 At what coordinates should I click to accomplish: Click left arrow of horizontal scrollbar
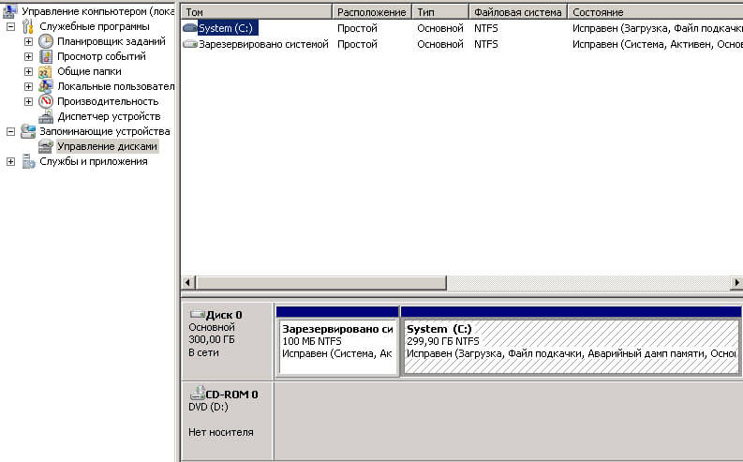(188, 283)
